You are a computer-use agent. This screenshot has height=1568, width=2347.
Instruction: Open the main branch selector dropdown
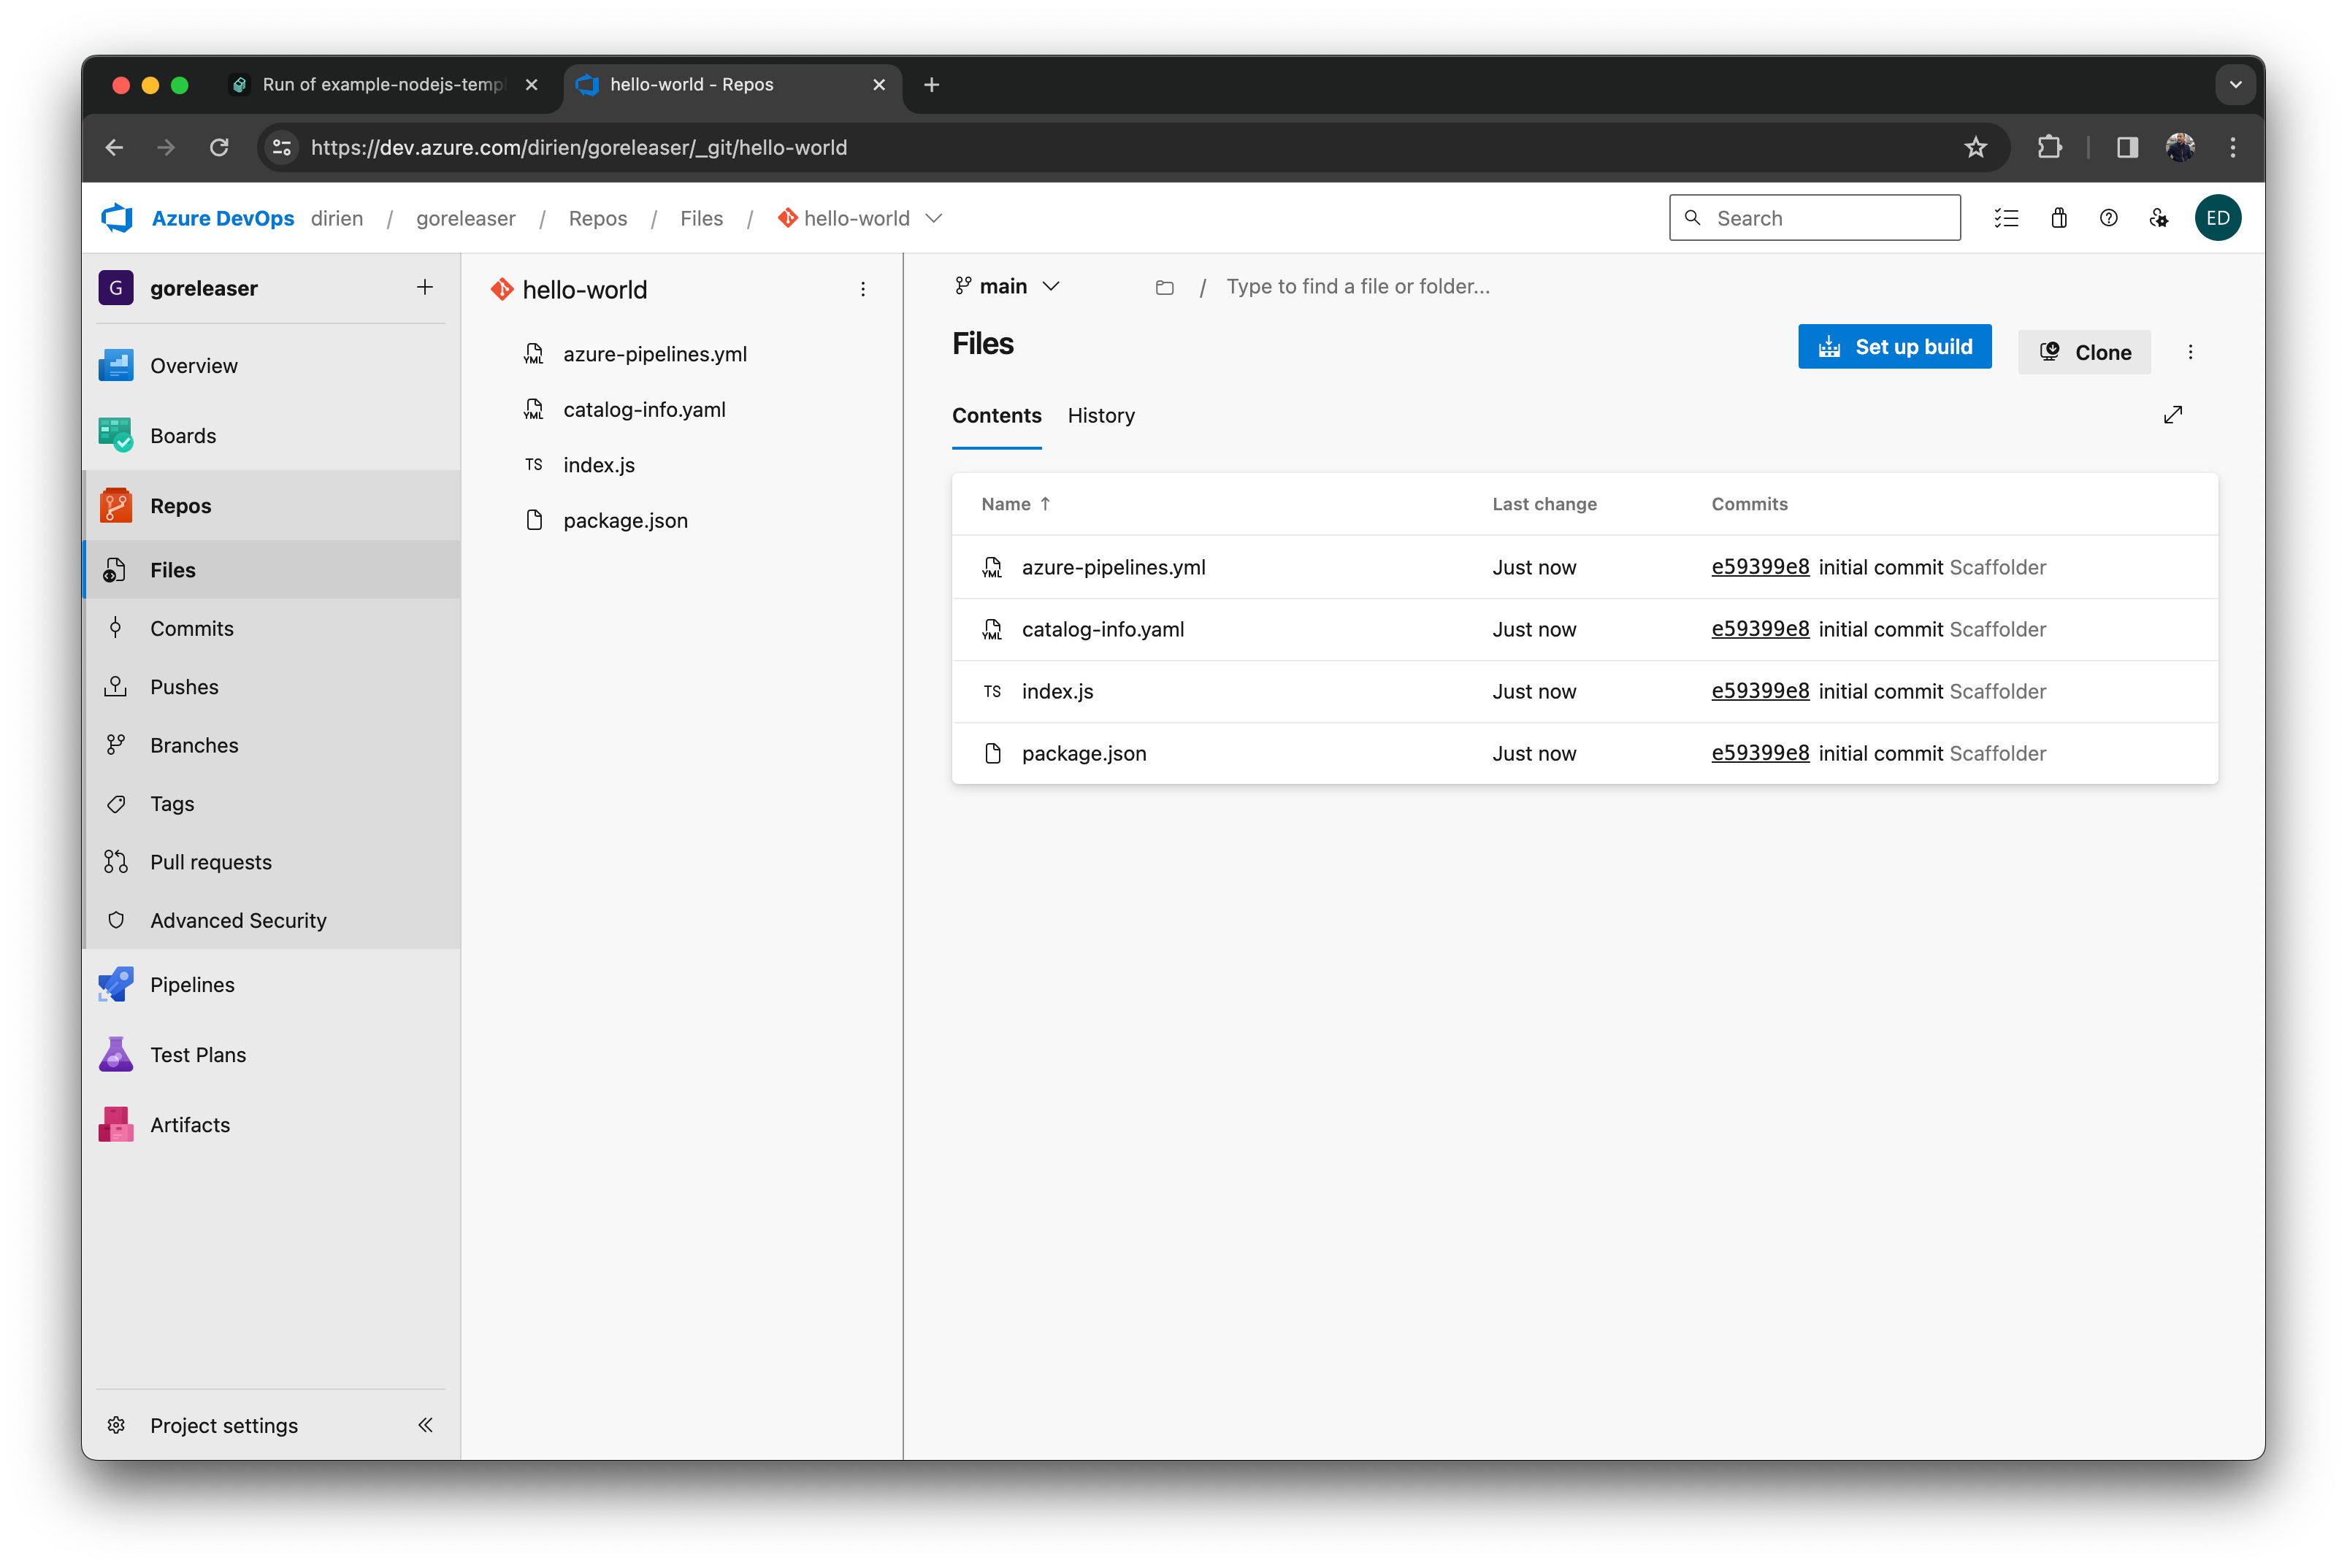point(1006,287)
